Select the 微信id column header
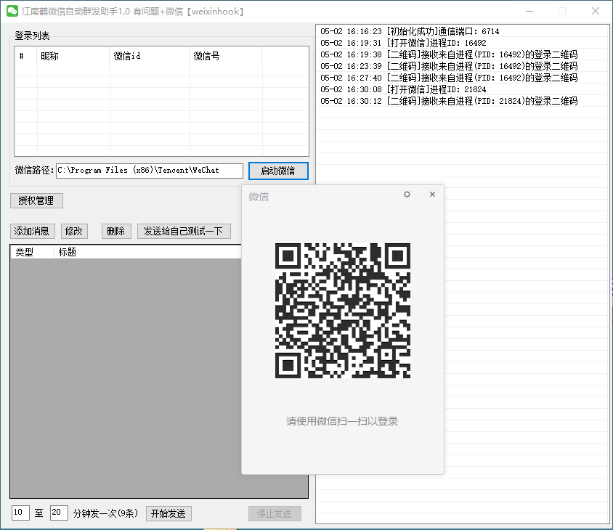The width and height of the screenshot is (613, 530). 150,56
